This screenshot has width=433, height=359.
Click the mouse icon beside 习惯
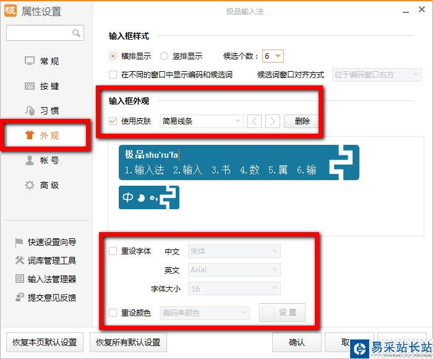click(x=30, y=111)
